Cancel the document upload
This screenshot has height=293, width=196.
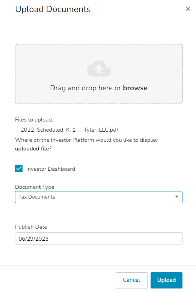click(x=131, y=280)
